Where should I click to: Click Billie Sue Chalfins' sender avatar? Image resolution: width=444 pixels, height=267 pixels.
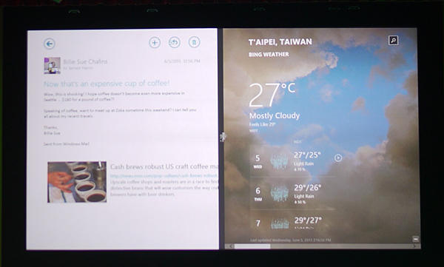pyautogui.click(x=52, y=65)
